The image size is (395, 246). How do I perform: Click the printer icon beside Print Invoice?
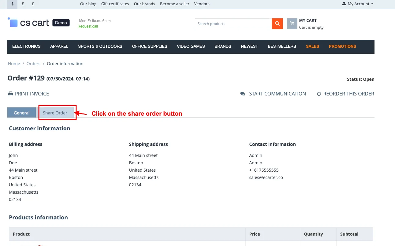[10, 94]
